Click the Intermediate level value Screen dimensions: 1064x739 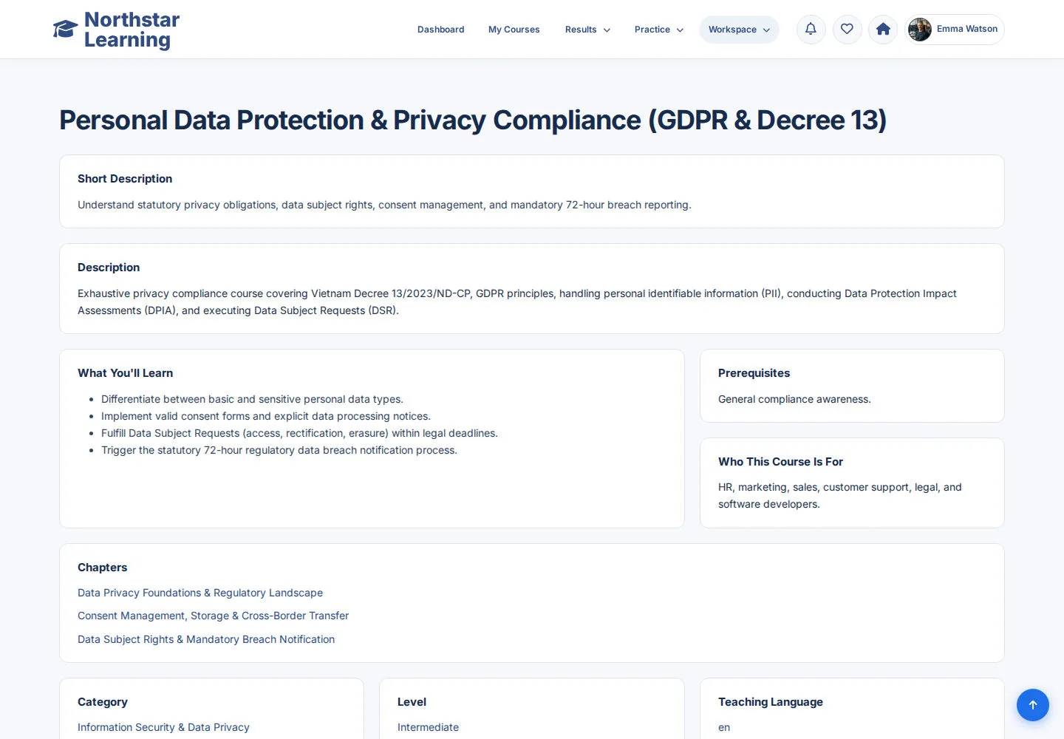click(428, 727)
